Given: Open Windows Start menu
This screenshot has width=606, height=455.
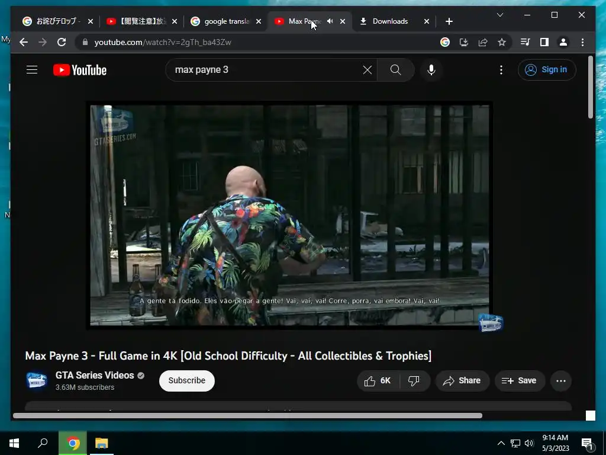Looking at the screenshot, I should point(14,443).
